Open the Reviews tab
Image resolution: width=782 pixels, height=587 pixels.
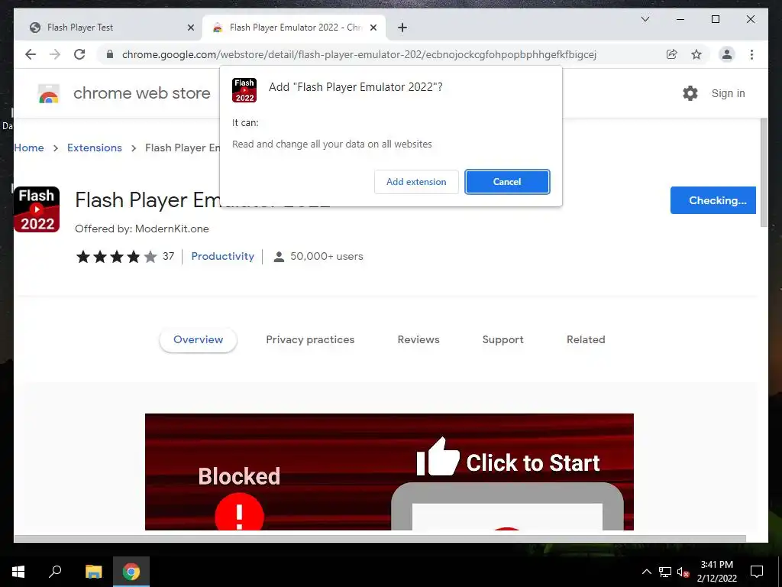418,340
